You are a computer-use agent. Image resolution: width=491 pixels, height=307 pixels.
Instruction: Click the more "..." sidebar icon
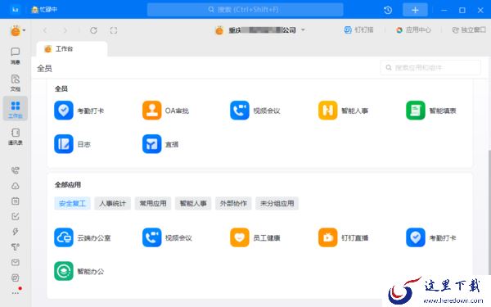(x=16, y=293)
